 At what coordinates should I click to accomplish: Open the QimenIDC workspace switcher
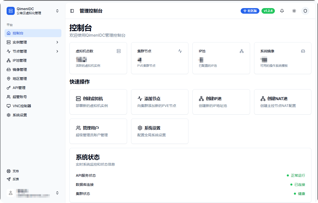57,11
